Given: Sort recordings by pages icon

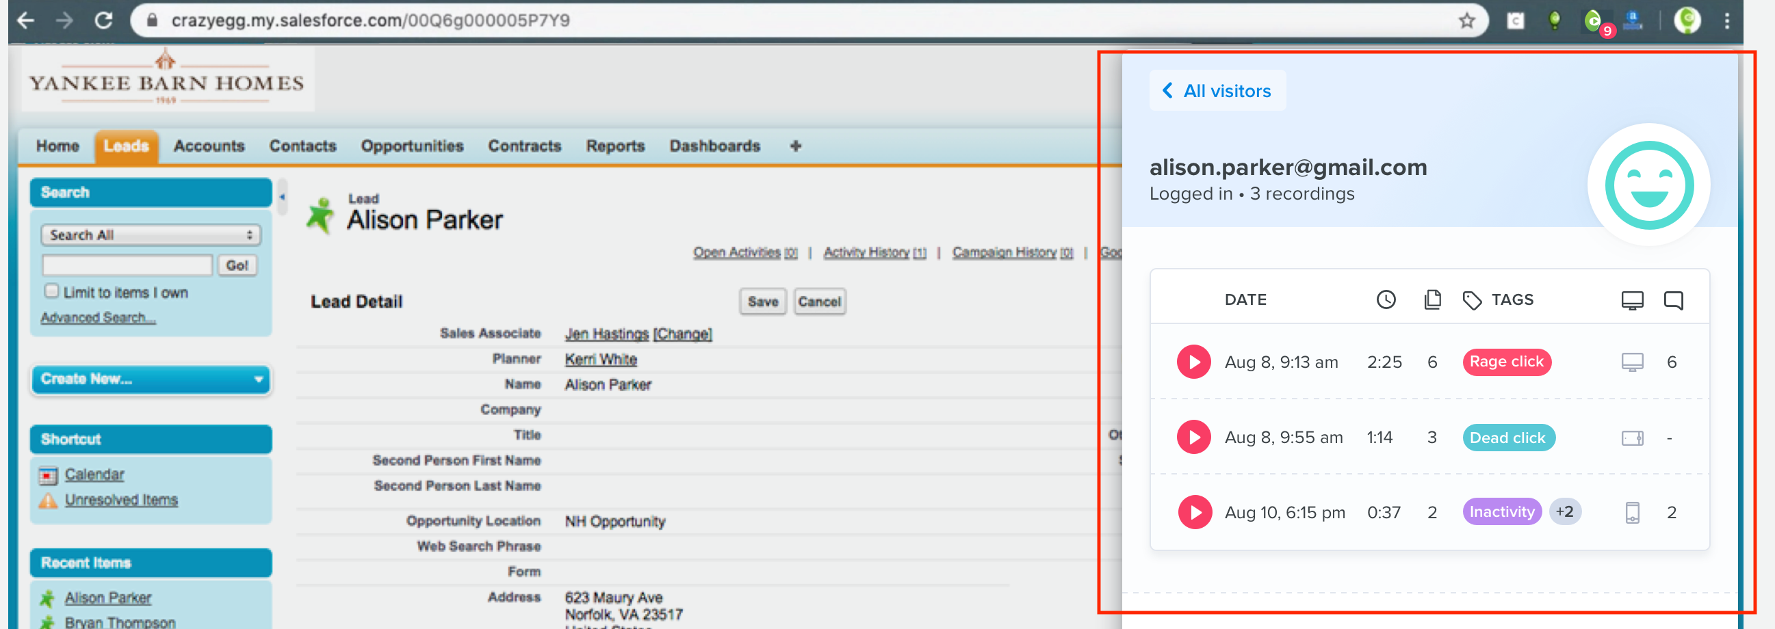Looking at the screenshot, I should (x=1433, y=300).
